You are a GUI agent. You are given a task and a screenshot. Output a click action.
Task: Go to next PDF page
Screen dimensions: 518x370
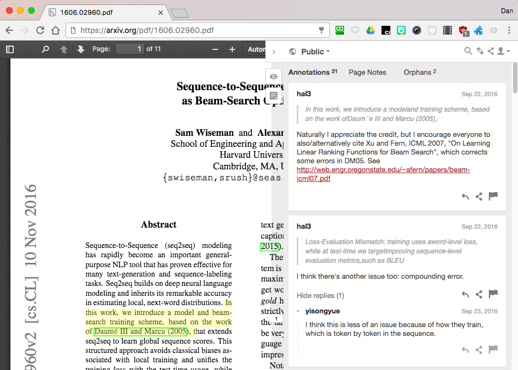[x=80, y=49]
